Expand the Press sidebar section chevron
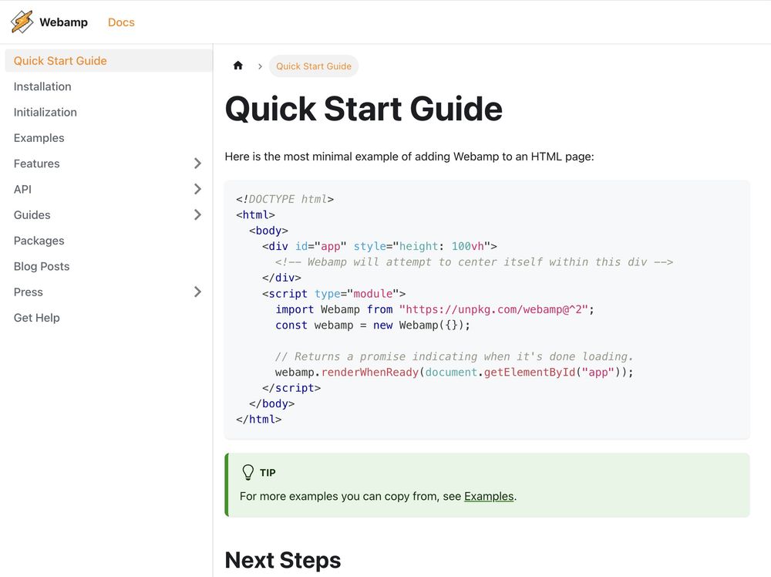This screenshot has width=771, height=577. click(197, 292)
